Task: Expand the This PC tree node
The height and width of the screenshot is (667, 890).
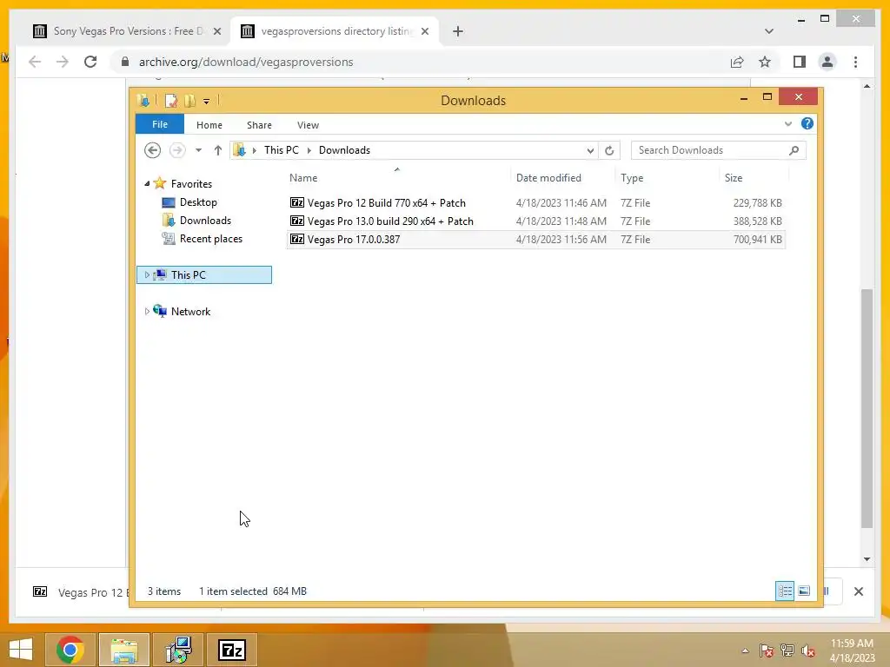Action: [147, 275]
